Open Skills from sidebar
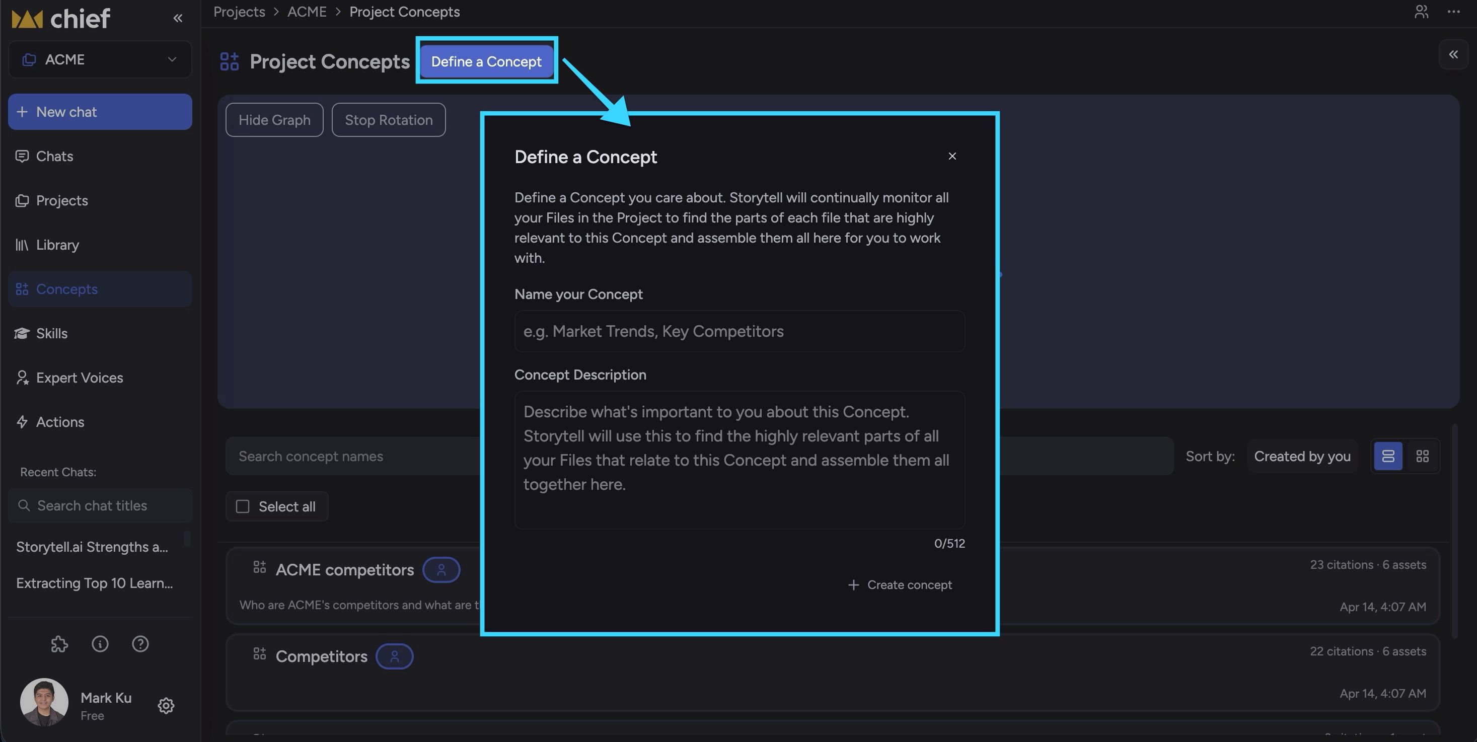This screenshot has height=742, width=1477. (x=100, y=333)
